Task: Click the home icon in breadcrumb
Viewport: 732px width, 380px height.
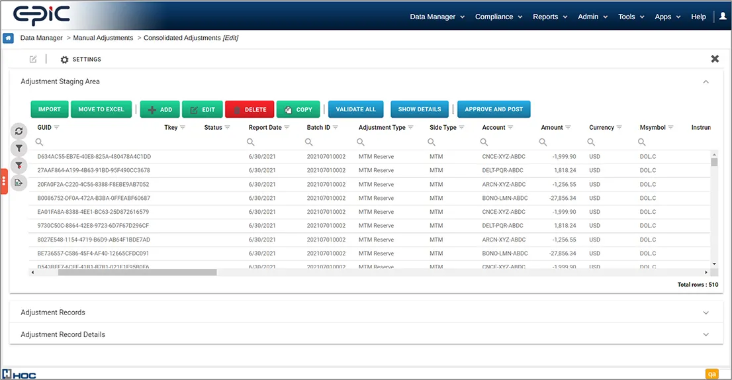Action: coord(9,38)
